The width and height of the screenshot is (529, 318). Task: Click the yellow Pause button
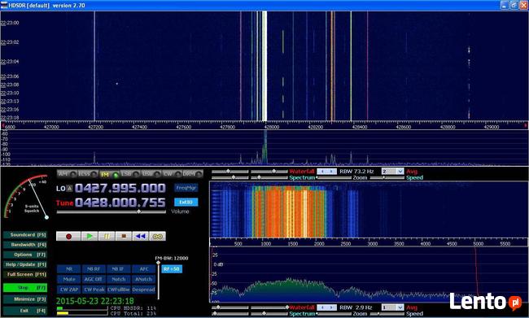coord(107,236)
